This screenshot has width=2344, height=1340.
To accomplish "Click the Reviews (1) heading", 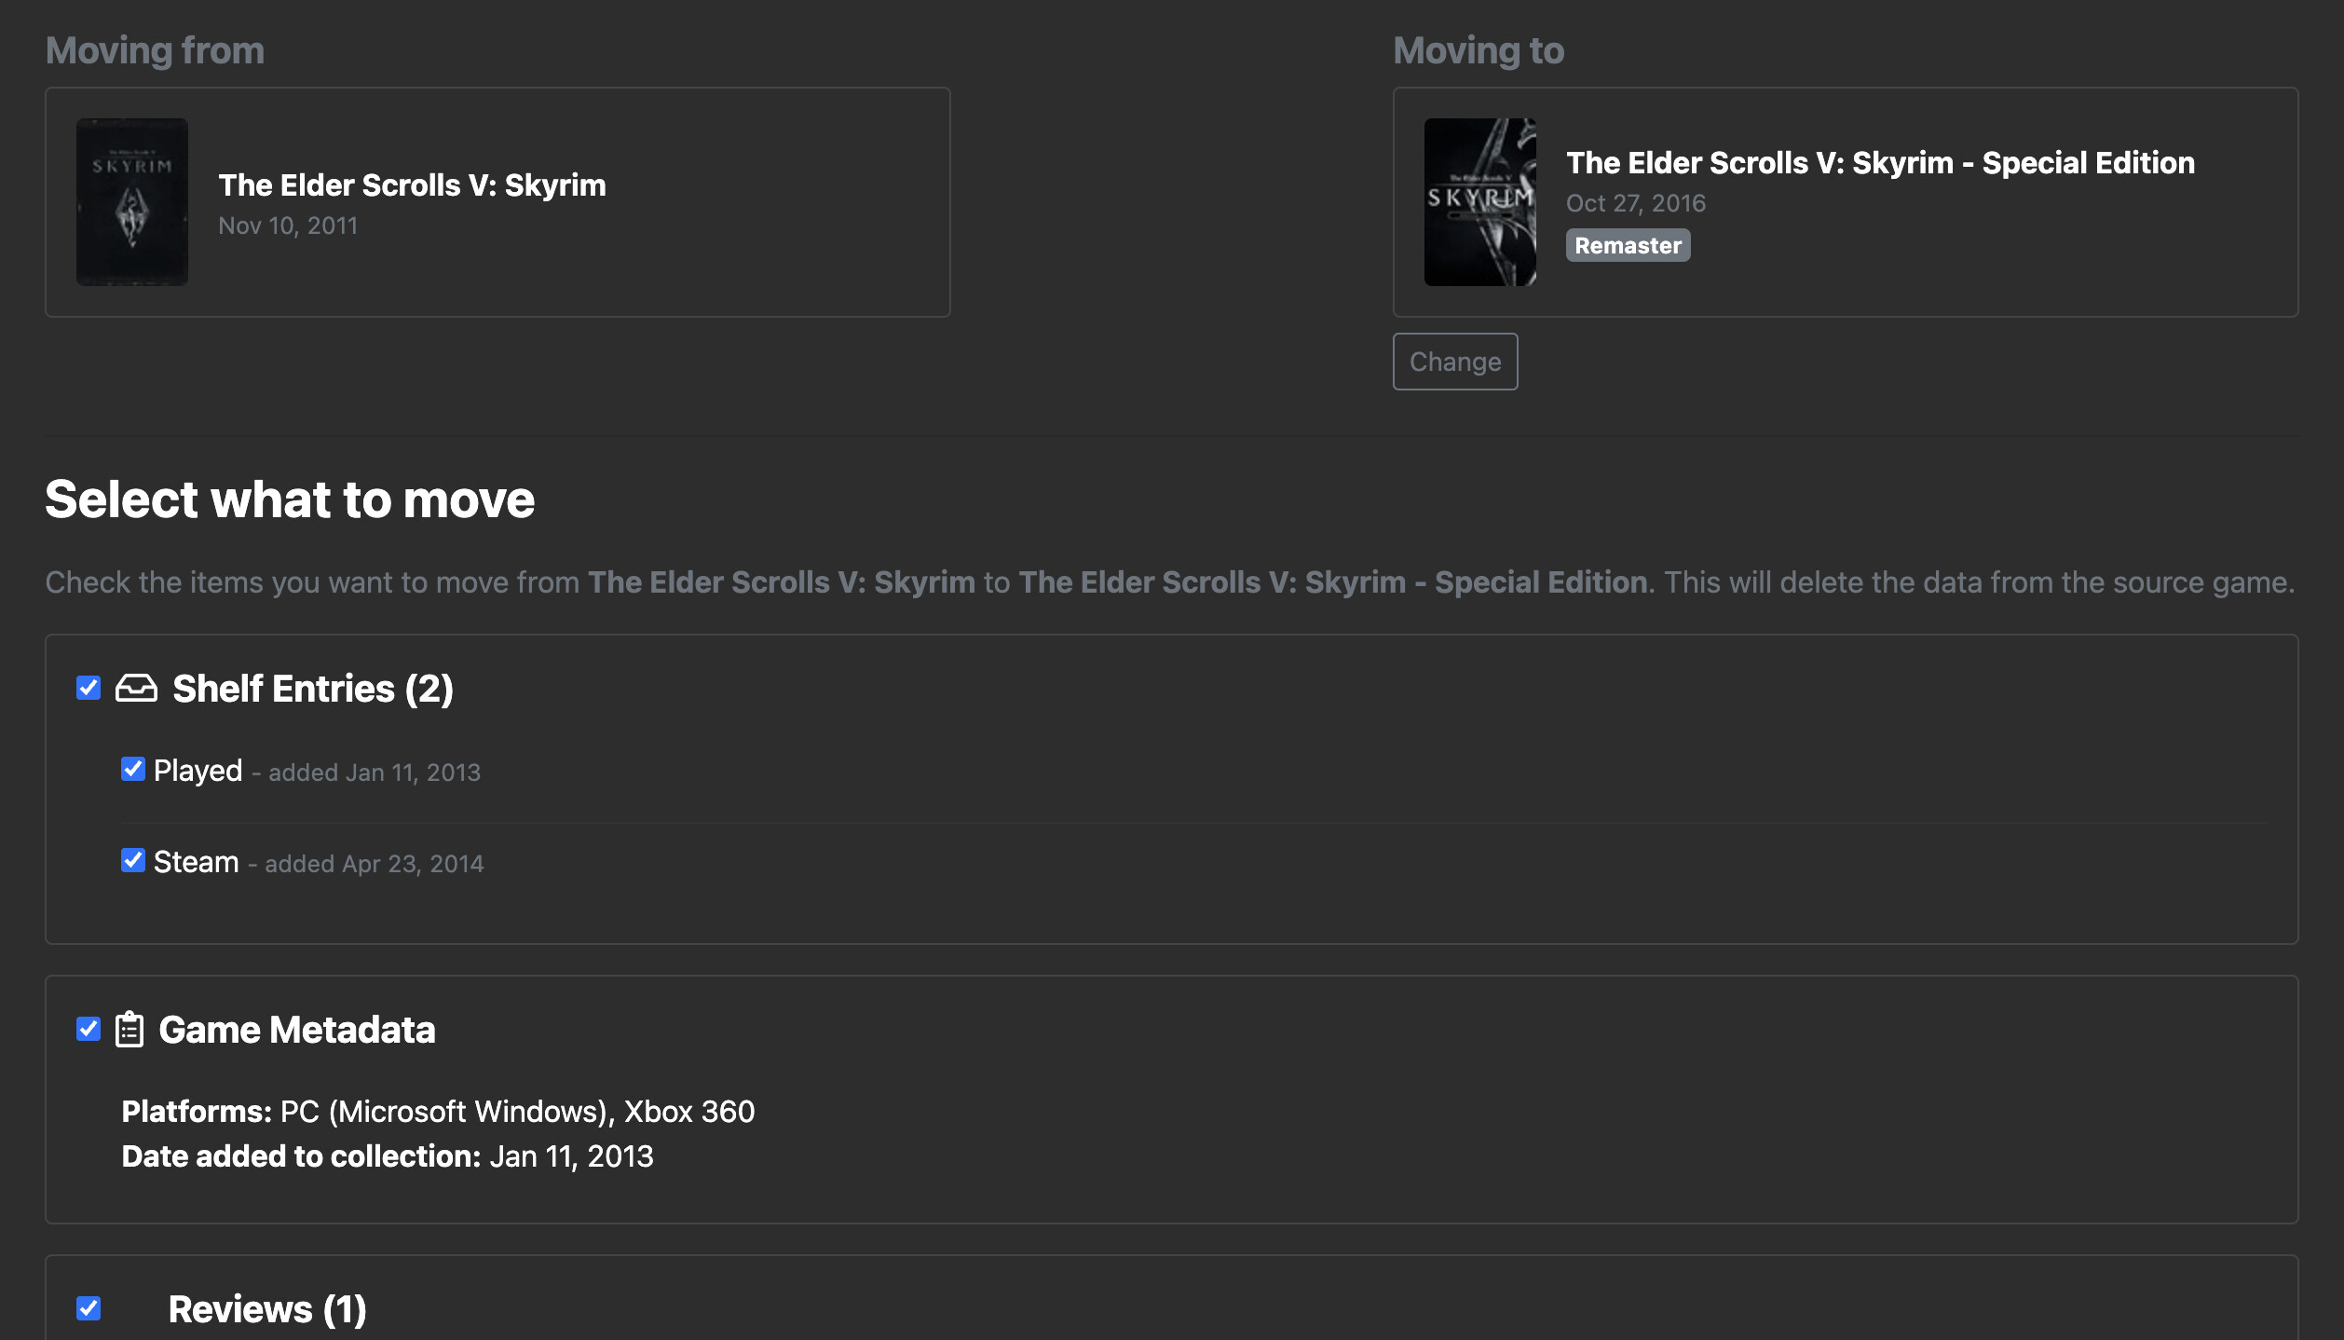I will [267, 1309].
